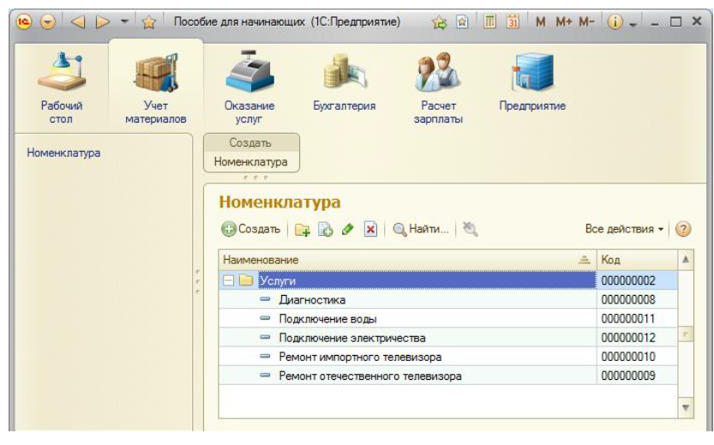Click list scrollbar up arrow

coord(686,260)
